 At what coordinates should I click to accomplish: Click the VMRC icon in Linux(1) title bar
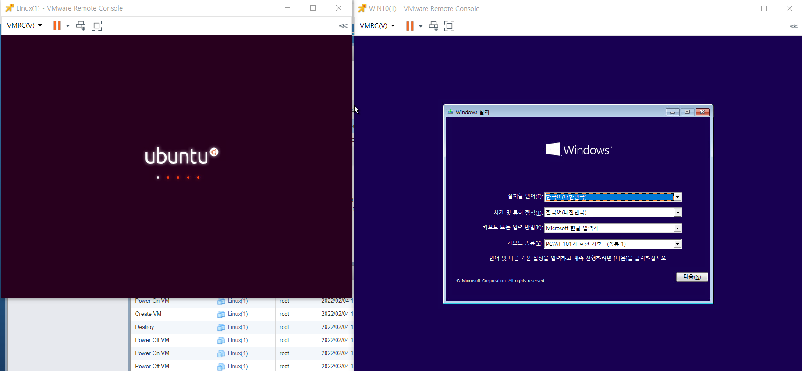[9, 8]
